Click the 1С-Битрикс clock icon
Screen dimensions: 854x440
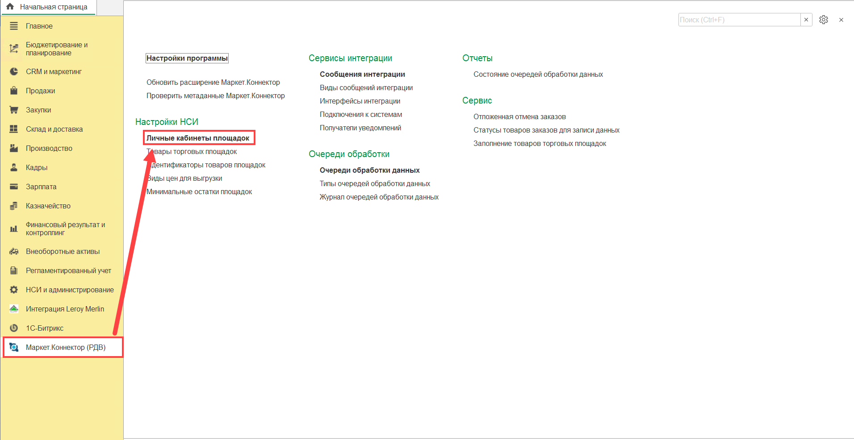[x=14, y=328]
